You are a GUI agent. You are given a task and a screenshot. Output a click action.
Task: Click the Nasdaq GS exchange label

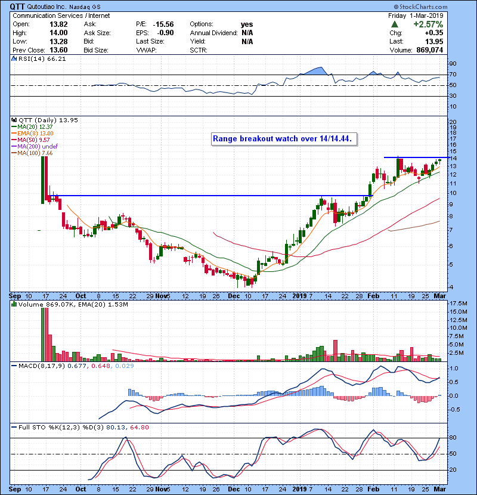[84, 7]
